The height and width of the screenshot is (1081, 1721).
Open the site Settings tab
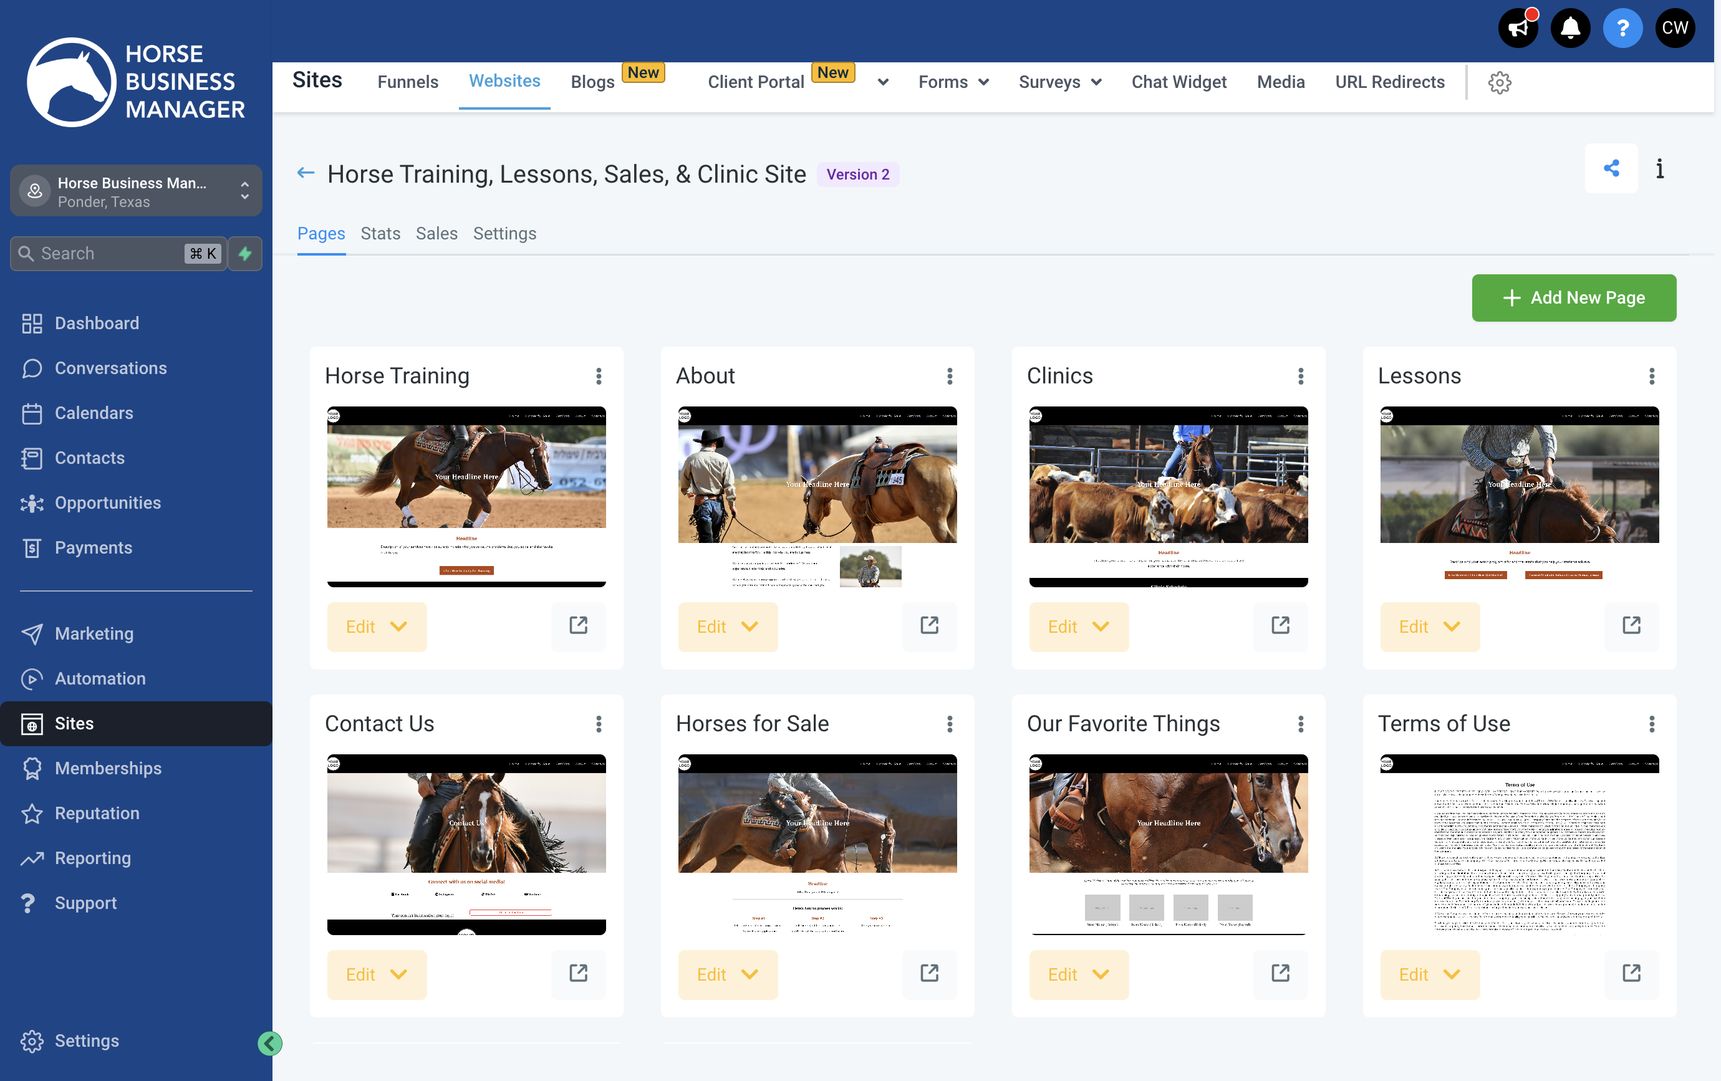(504, 234)
